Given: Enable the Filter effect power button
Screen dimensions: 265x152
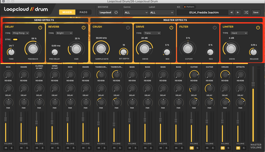Looking at the screenshot, I should (x=215, y=27).
